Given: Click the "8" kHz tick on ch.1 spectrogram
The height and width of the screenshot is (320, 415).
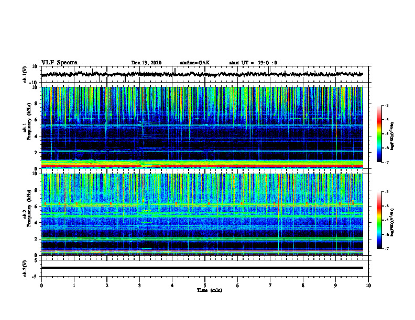Looking at the screenshot, I should pos(37,104).
